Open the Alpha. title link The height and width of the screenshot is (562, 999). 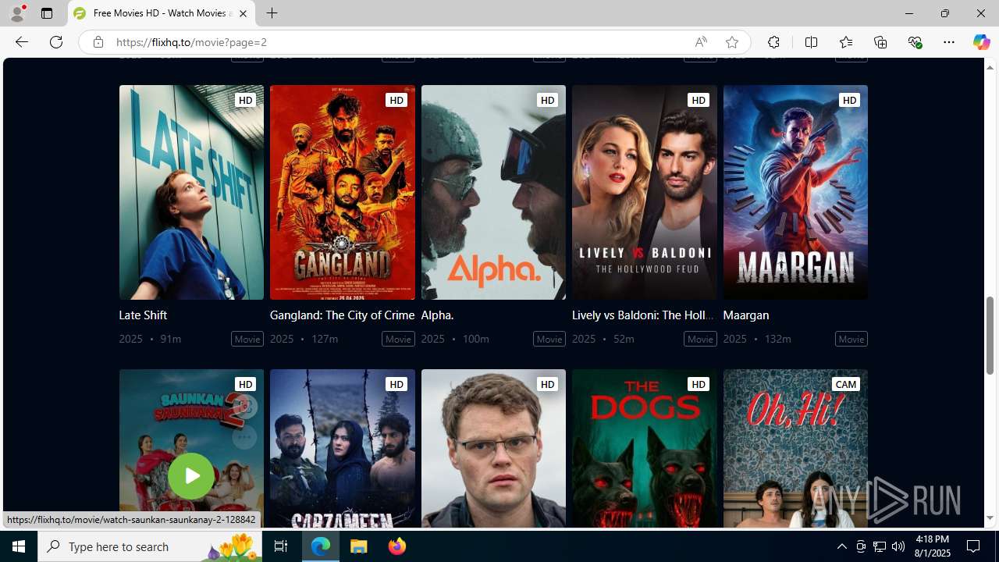[437, 315]
